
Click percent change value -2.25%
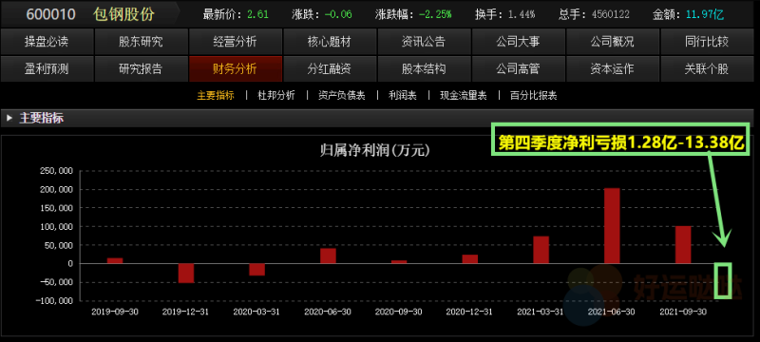point(435,14)
